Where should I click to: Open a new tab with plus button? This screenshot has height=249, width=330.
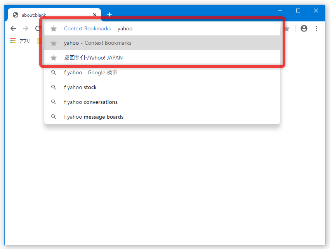pyautogui.click(x=109, y=14)
